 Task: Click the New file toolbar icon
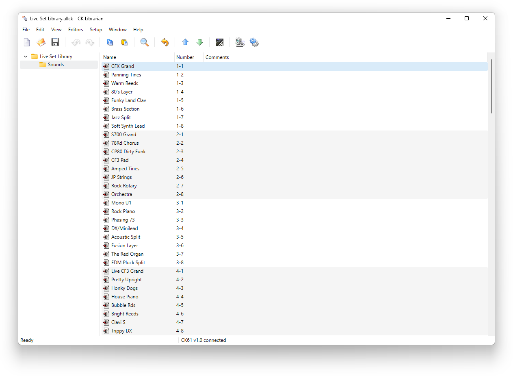[x=27, y=42]
